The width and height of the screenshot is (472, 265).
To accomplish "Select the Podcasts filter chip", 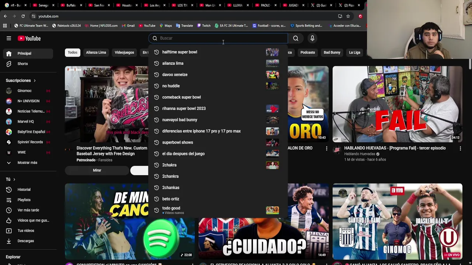I will [x=308, y=53].
